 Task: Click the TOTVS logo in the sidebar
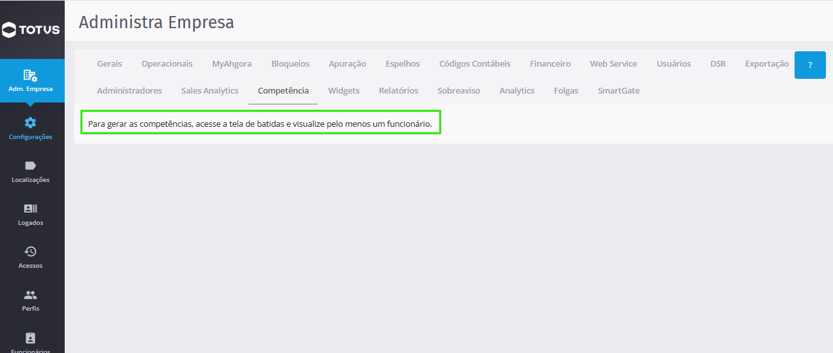tap(31, 29)
